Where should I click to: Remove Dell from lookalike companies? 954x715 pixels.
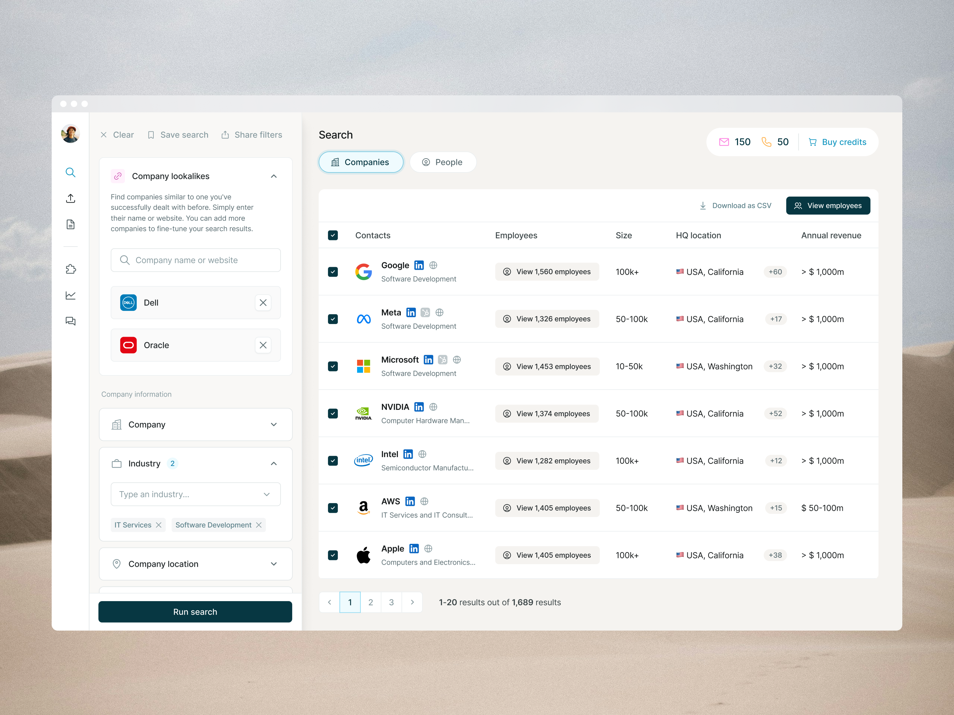[263, 303]
